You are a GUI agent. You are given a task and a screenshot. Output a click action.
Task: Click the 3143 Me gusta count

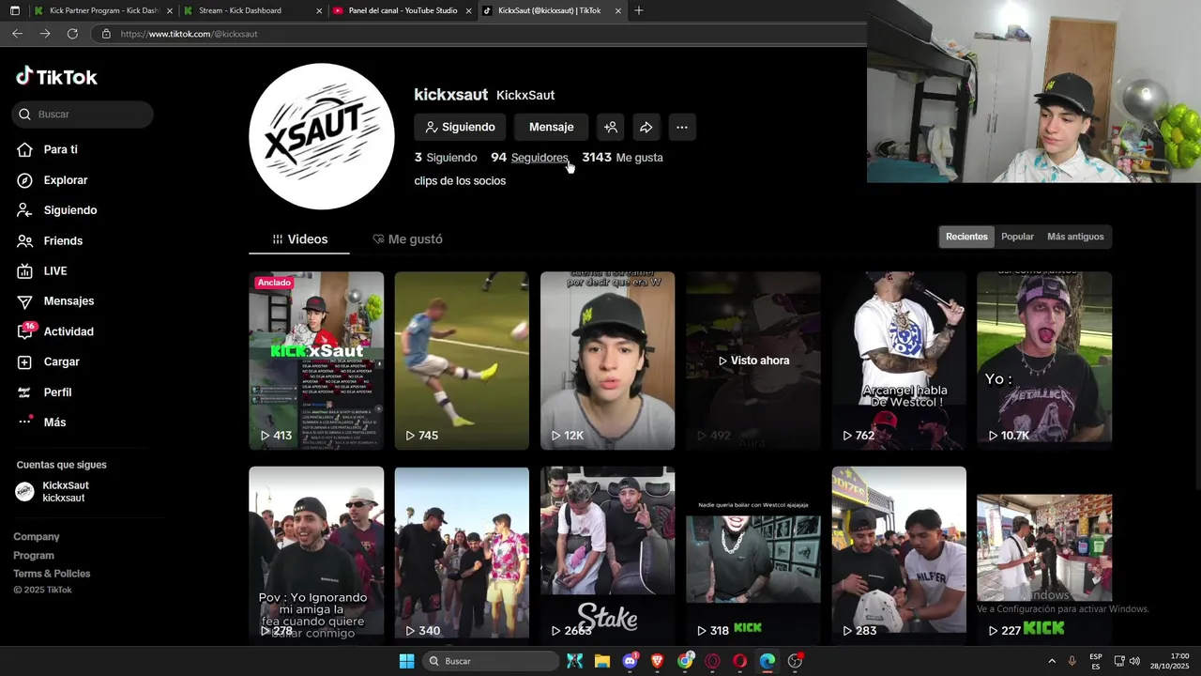[622, 158]
